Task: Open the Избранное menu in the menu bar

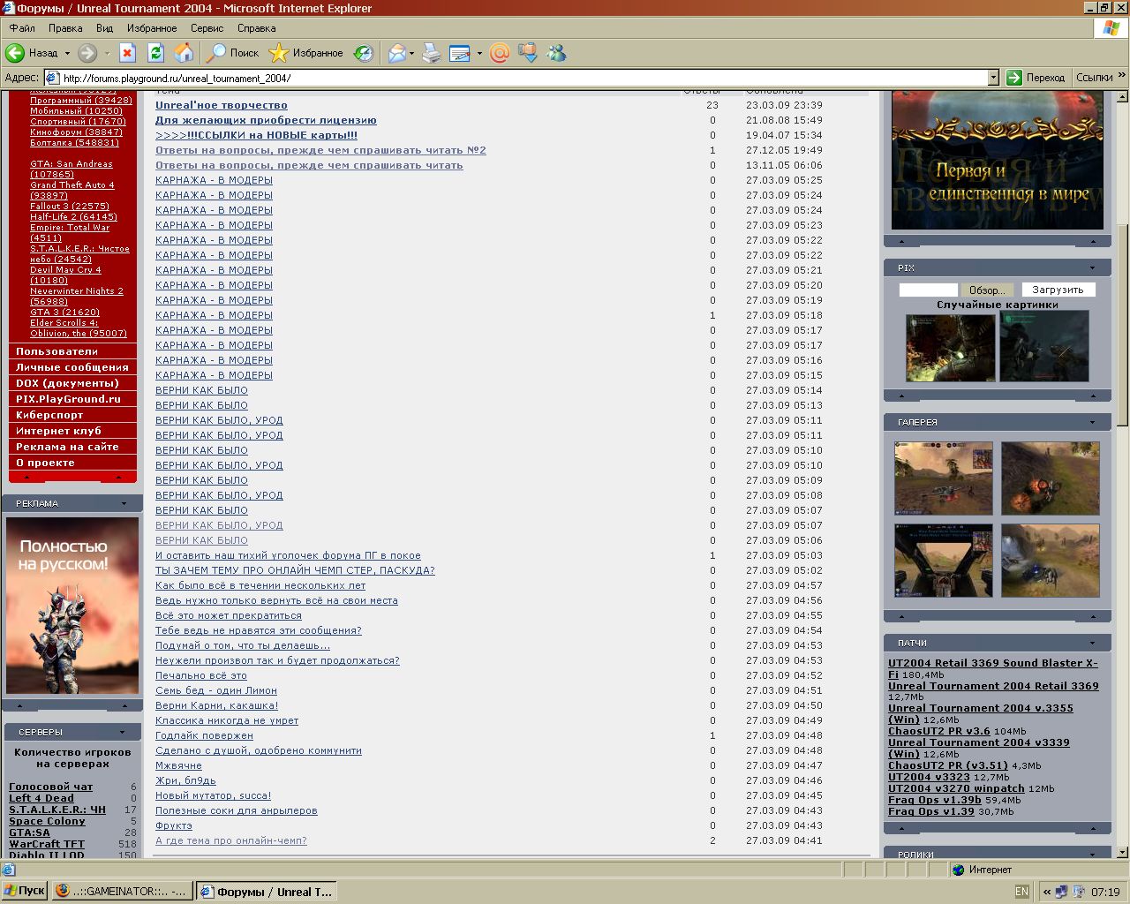Action: 152,28
